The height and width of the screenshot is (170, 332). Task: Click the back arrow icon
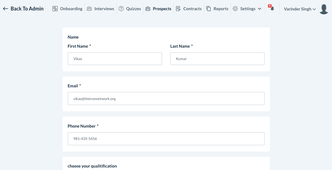[x=6, y=9]
